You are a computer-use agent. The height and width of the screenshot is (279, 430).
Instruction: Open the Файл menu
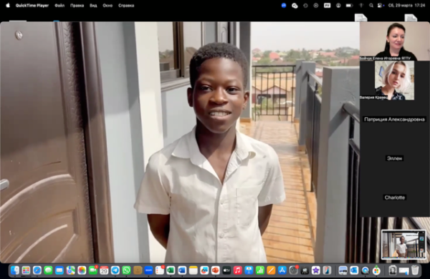[59, 6]
